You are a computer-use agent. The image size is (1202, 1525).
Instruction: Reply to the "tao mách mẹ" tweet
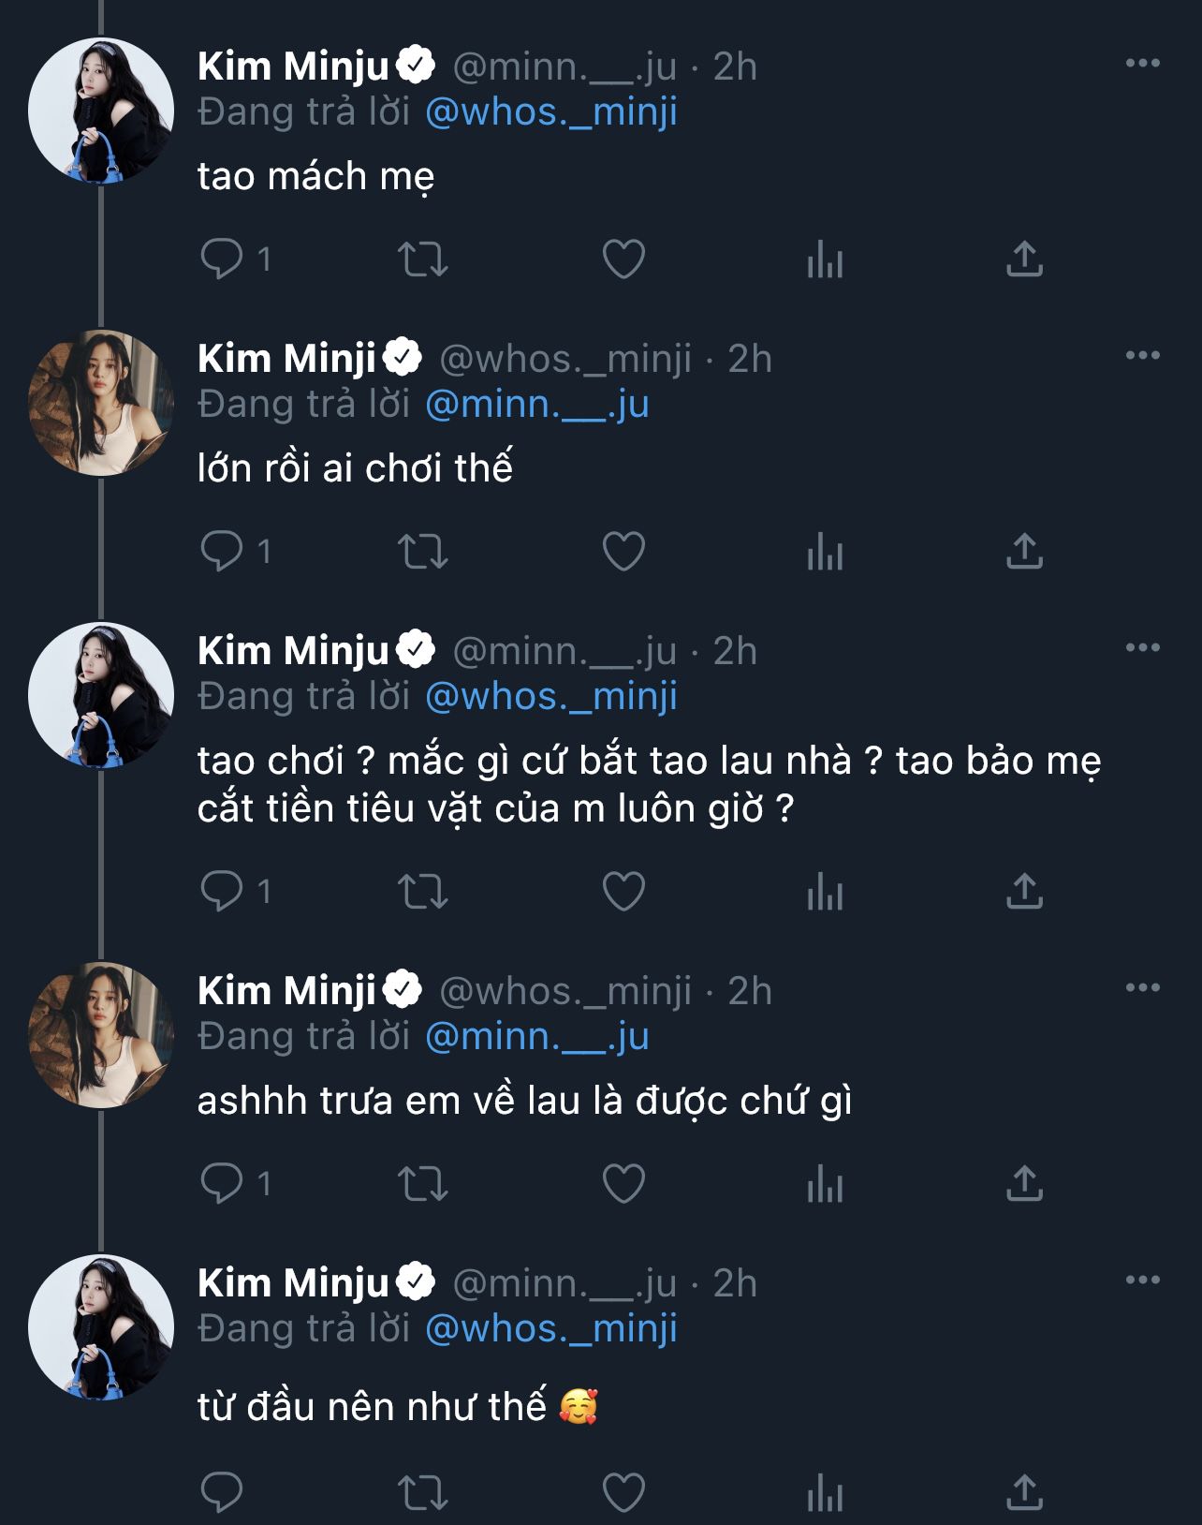point(222,259)
